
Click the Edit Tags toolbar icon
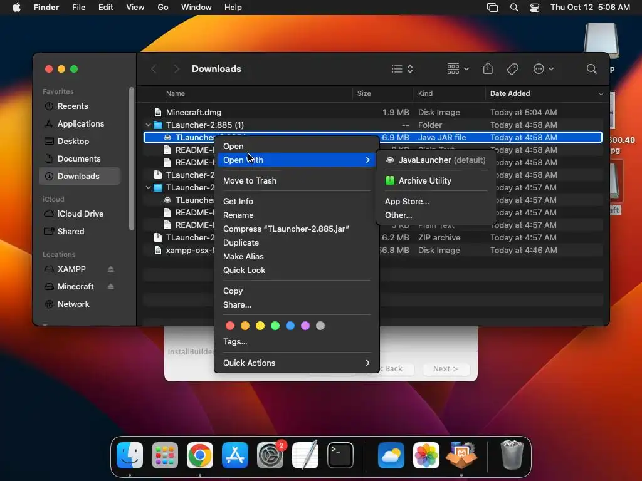[512, 69]
